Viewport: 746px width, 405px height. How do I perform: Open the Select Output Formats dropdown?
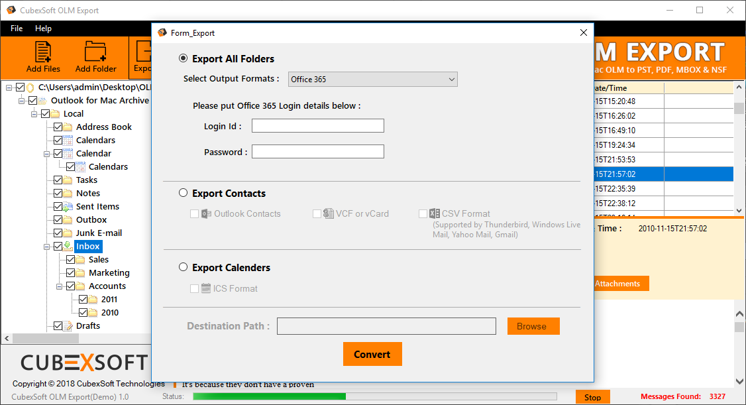(x=372, y=80)
